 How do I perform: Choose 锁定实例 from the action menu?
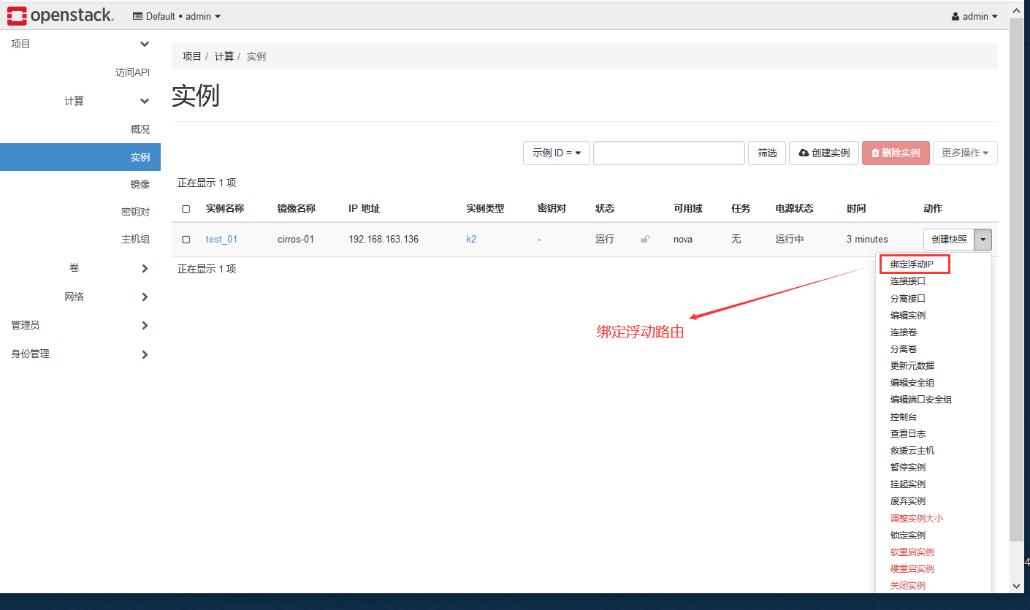908,535
